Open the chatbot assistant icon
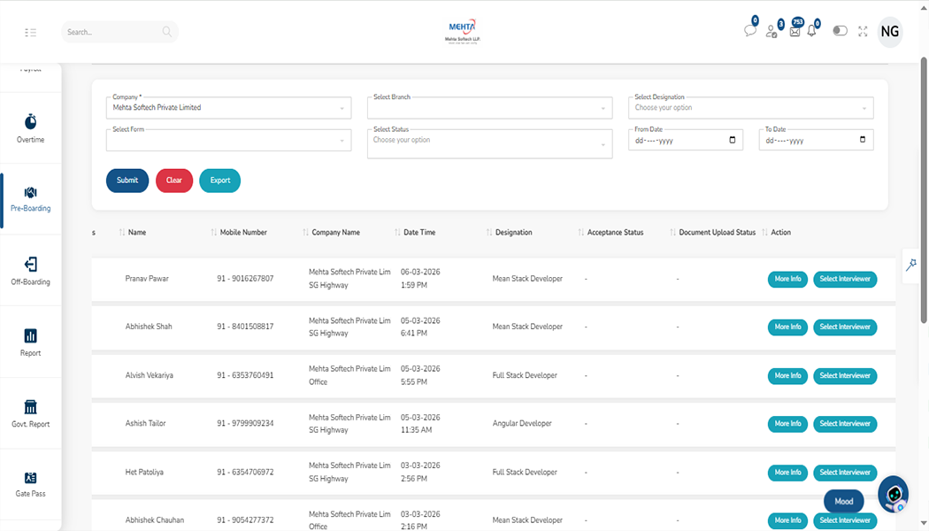The width and height of the screenshot is (929, 531). click(x=893, y=494)
